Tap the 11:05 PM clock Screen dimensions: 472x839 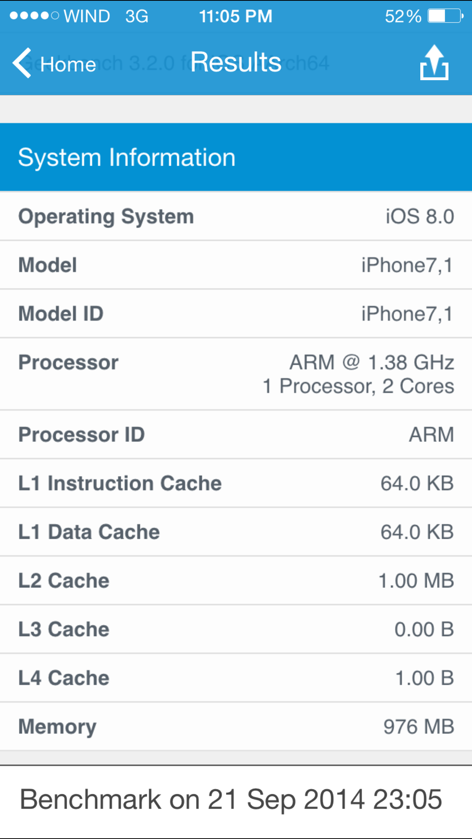click(236, 16)
